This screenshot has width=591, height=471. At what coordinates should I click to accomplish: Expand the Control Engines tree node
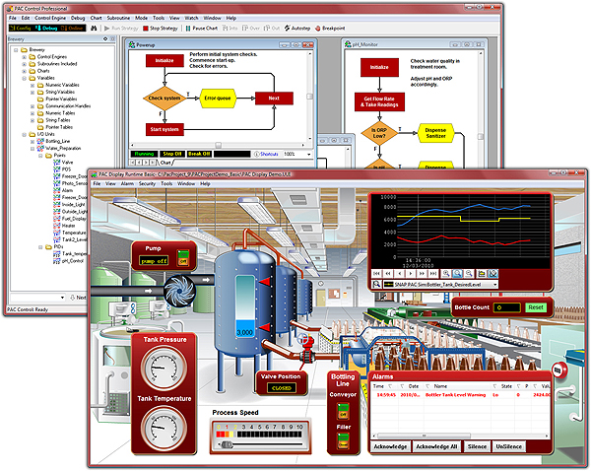[x=24, y=57]
